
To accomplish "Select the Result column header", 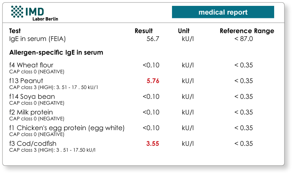I will pos(144,31).
